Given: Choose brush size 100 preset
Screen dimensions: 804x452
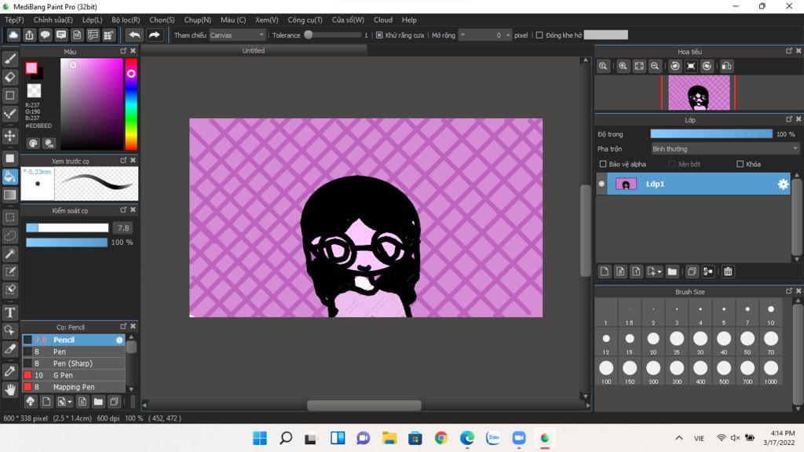Looking at the screenshot, I should coord(606,371).
